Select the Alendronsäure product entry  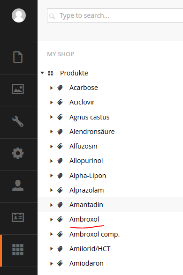pyautogui.click(x=92, y=132)
